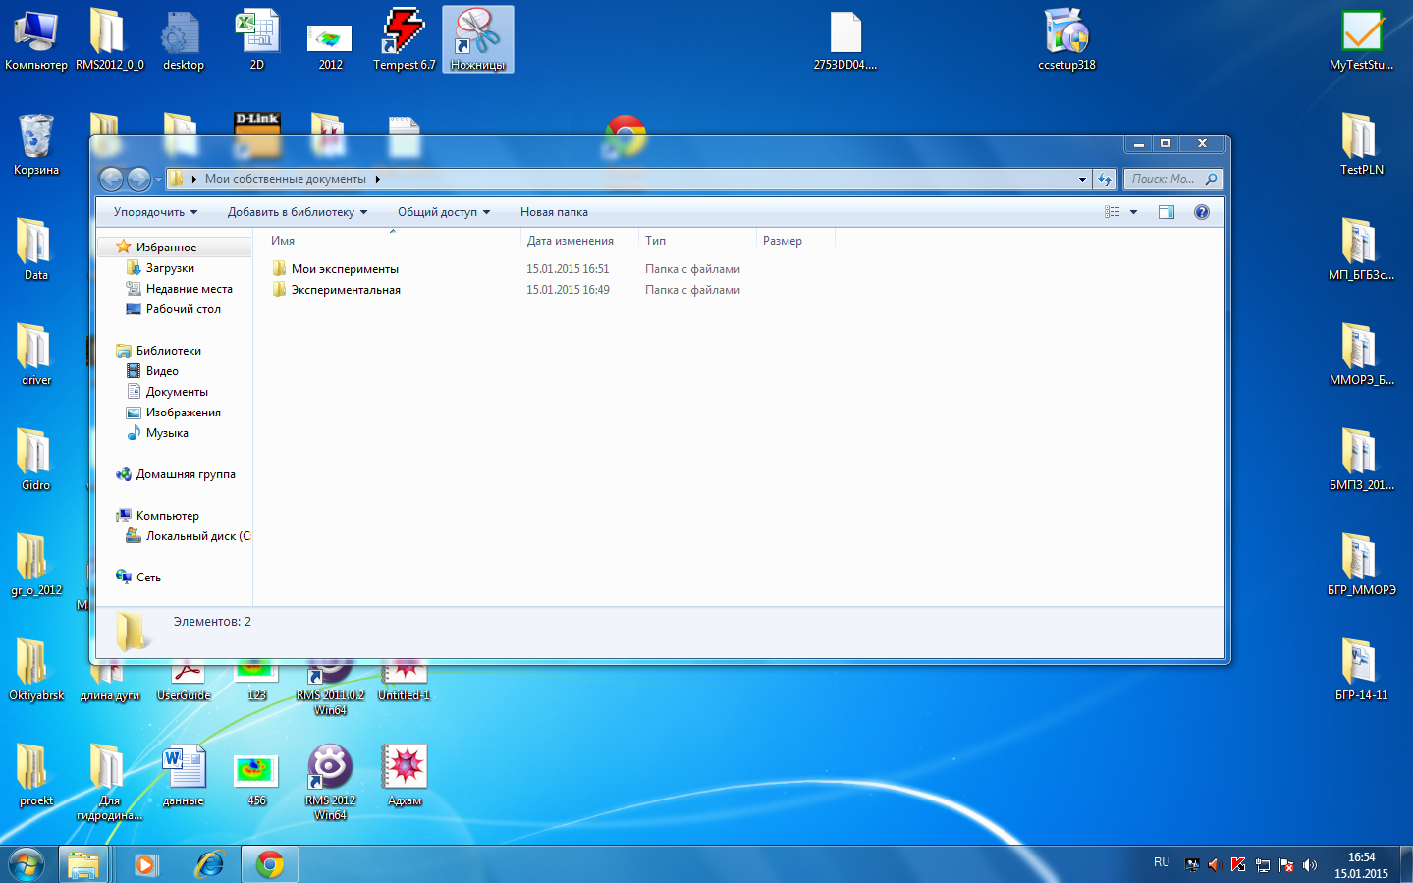This screenshot has width=1413, height=883.
Task: Select the MyTestStu... desktop icon
Action: coord(1361,41)
